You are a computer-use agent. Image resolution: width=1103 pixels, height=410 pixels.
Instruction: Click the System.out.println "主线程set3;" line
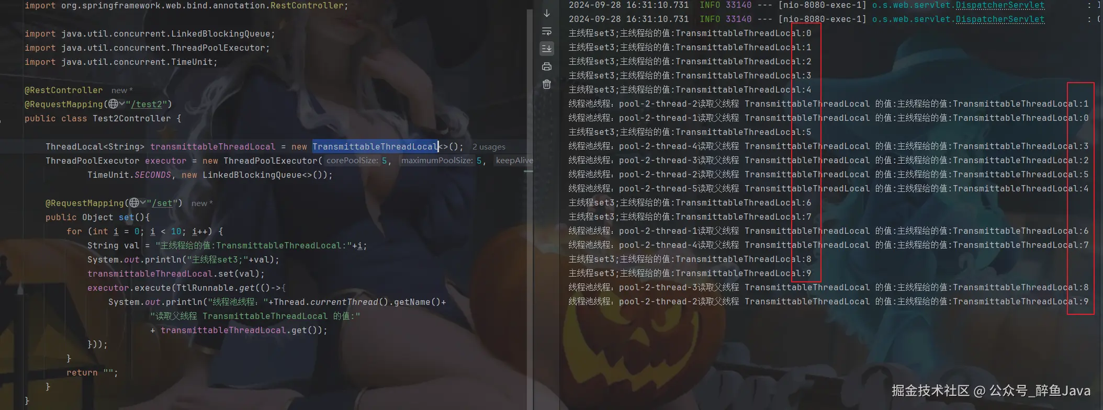tap(183, 259)
